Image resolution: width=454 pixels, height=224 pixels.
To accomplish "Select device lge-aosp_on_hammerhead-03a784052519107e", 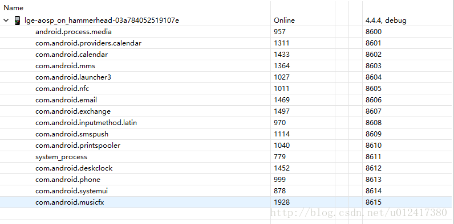I will pos(102,20).
